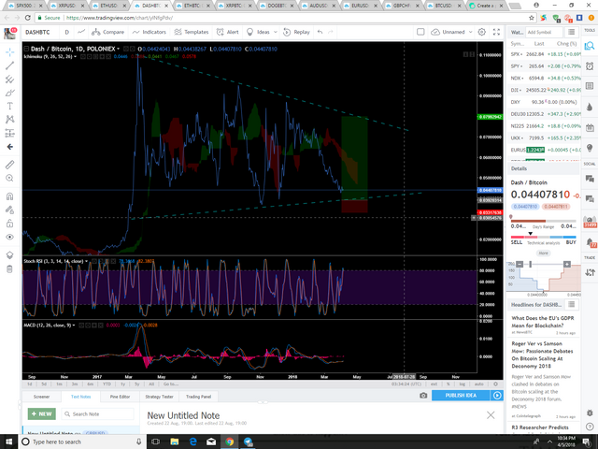Click the 1y time range button
Screen dimensions: 598x449
[x=122, y=384]
